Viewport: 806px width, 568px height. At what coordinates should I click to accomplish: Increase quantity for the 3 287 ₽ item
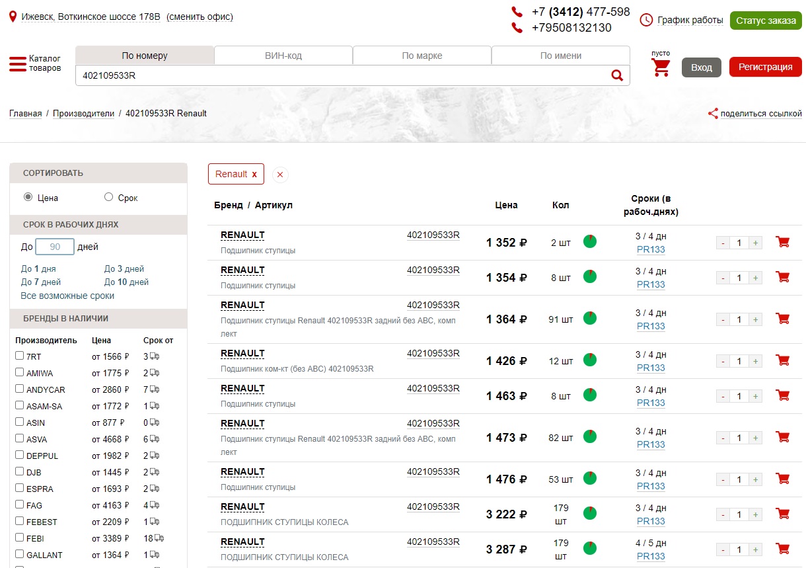[755, 550]
